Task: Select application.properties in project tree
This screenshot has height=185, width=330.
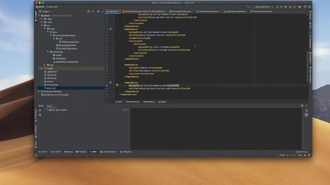Action: 65,62
